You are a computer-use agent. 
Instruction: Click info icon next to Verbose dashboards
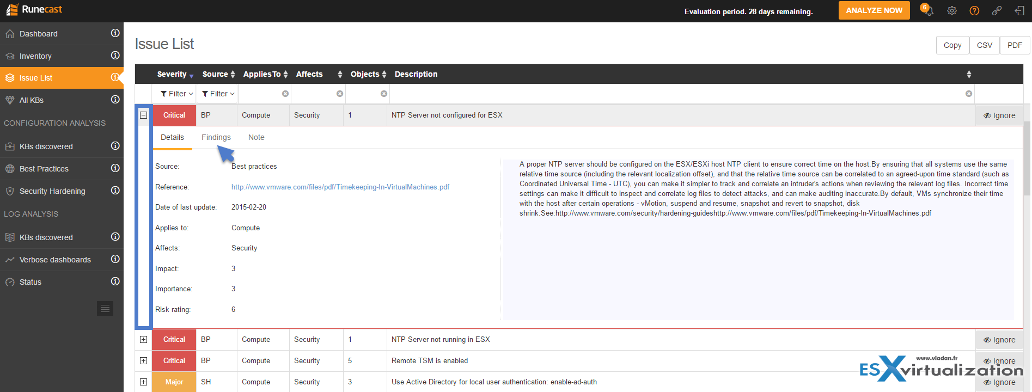click(x=115, y=259)
